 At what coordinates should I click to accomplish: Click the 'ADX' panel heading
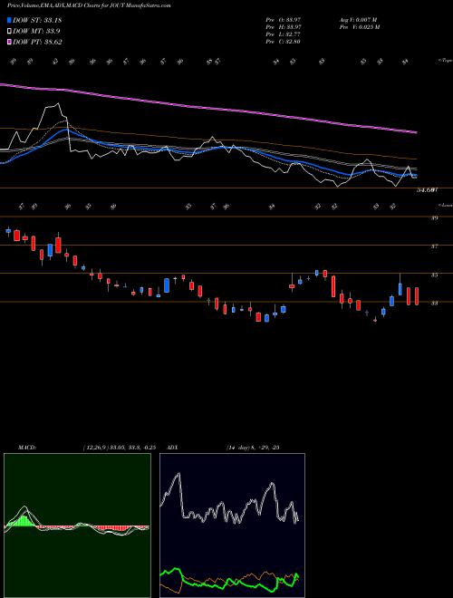click(x=172, y=448)
